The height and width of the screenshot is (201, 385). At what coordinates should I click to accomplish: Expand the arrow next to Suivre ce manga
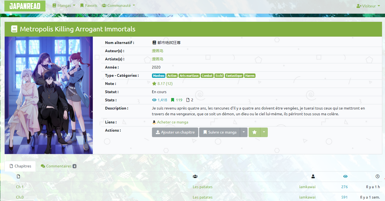point(244,132)
